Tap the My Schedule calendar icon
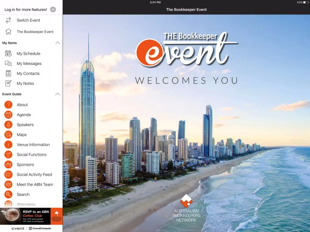Viewport: 310px width, 232px height. click(8, 53)
